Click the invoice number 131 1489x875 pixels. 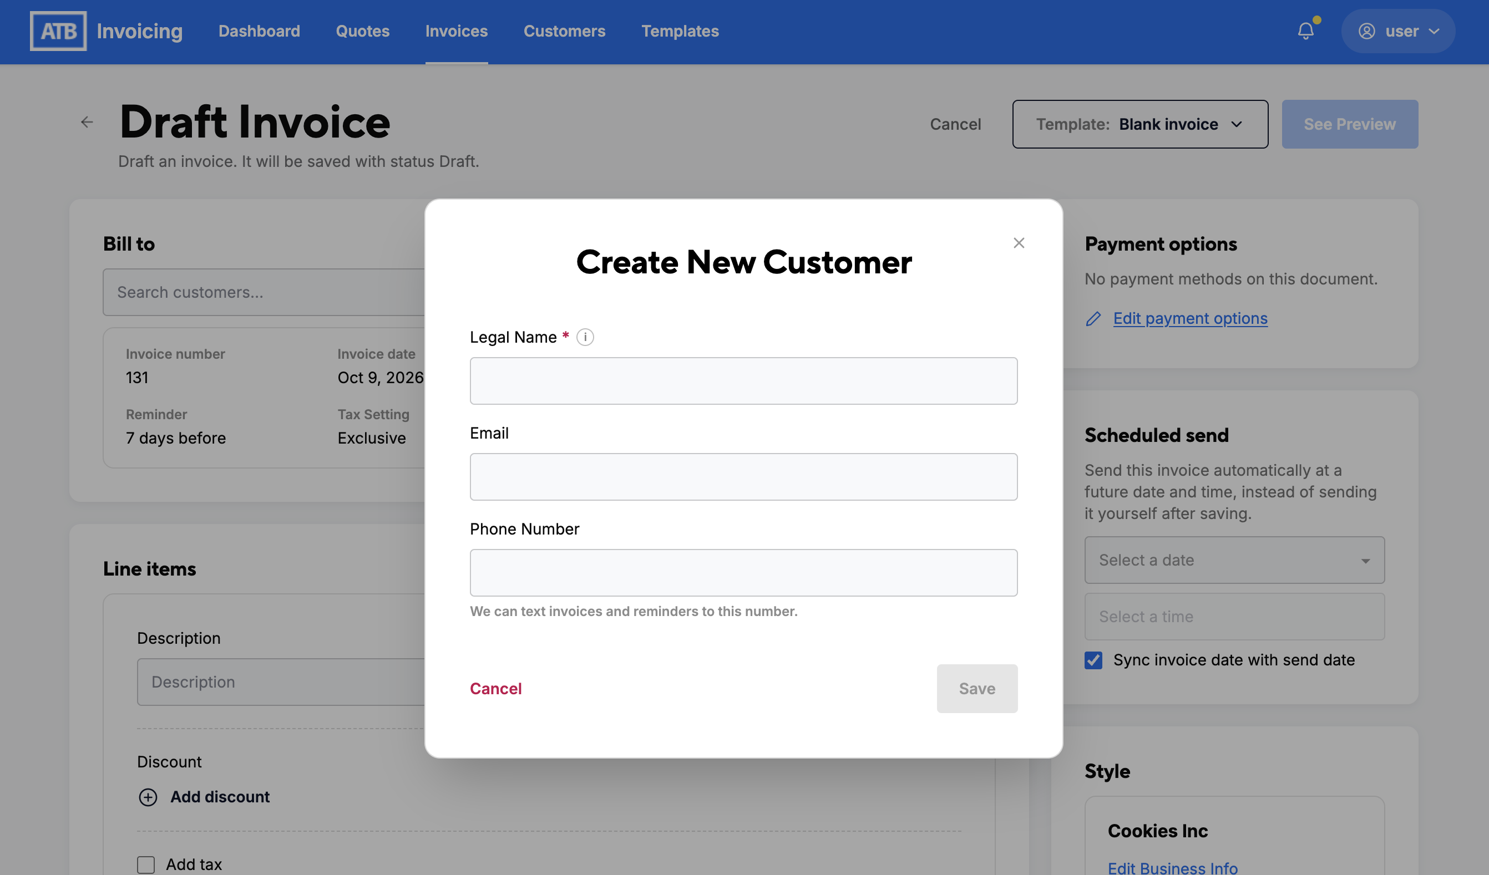pyautogui.click(x=137, y=378)
